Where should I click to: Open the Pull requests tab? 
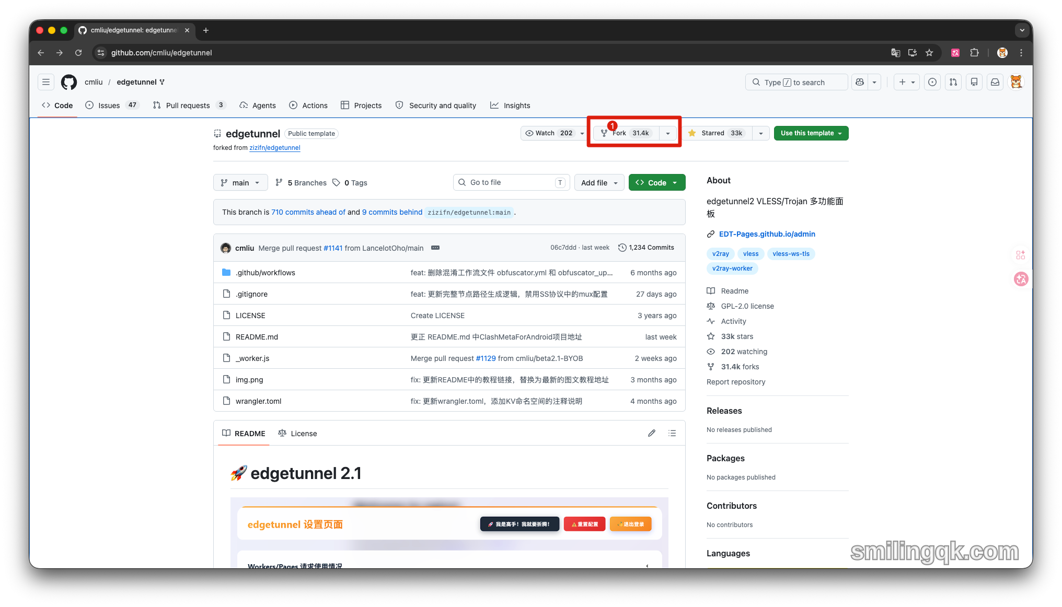pos(189,106)
